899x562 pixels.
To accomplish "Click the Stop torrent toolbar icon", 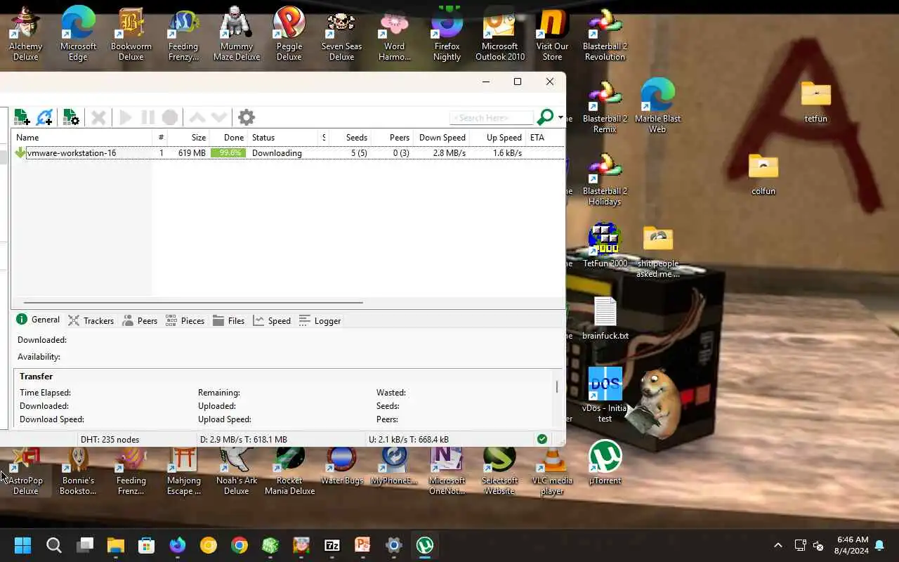I will (x=170, y=117).
